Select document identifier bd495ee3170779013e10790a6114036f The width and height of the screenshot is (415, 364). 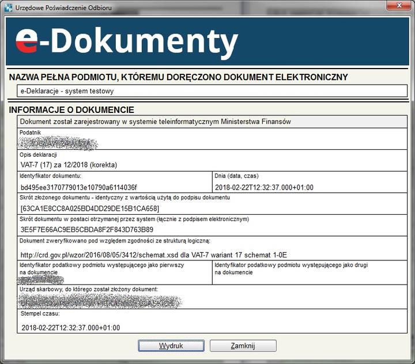pos(78,187)
